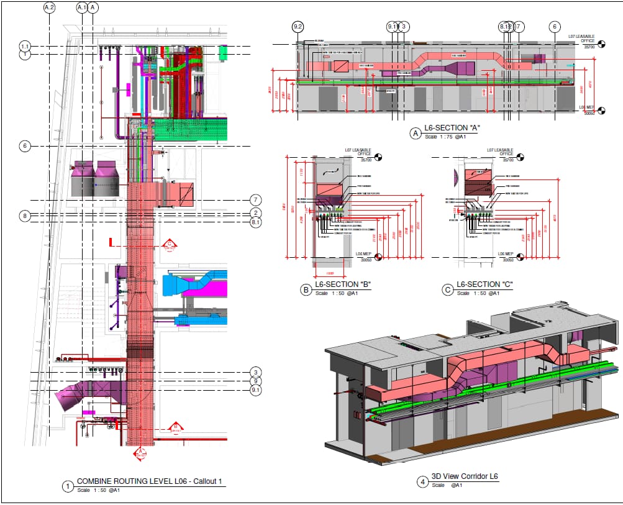Viewport: 623px width, 505px height.
Task: Select the title L6-SECTION "C"
Action: tap(484, 284)
